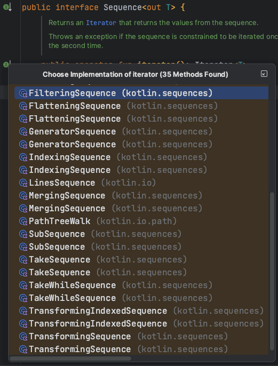Click the Sequence interface name in the code
The height and width of the screenshot is (366, 278).
tap(123, 7)
